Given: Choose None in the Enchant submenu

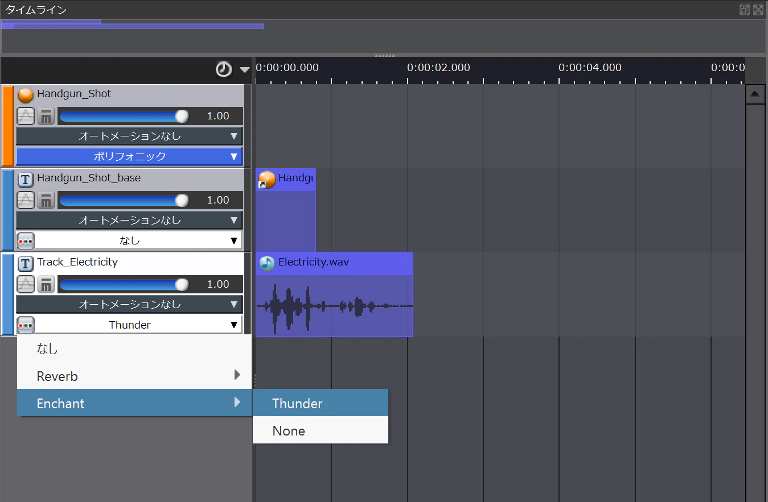Looking at the screenshot, I should pos(321,430).
